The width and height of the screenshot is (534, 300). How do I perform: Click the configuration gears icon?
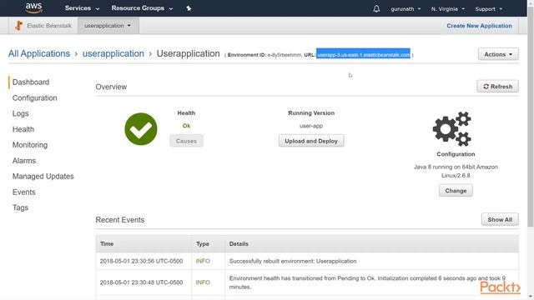(x=452, y=129)
